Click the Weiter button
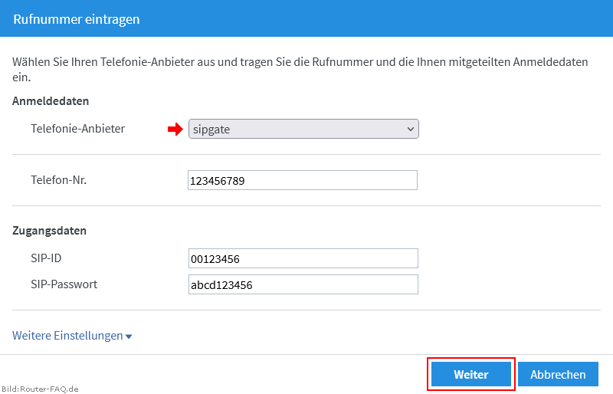Viewport: 613px width, 394px height. (x=471, y=374)
